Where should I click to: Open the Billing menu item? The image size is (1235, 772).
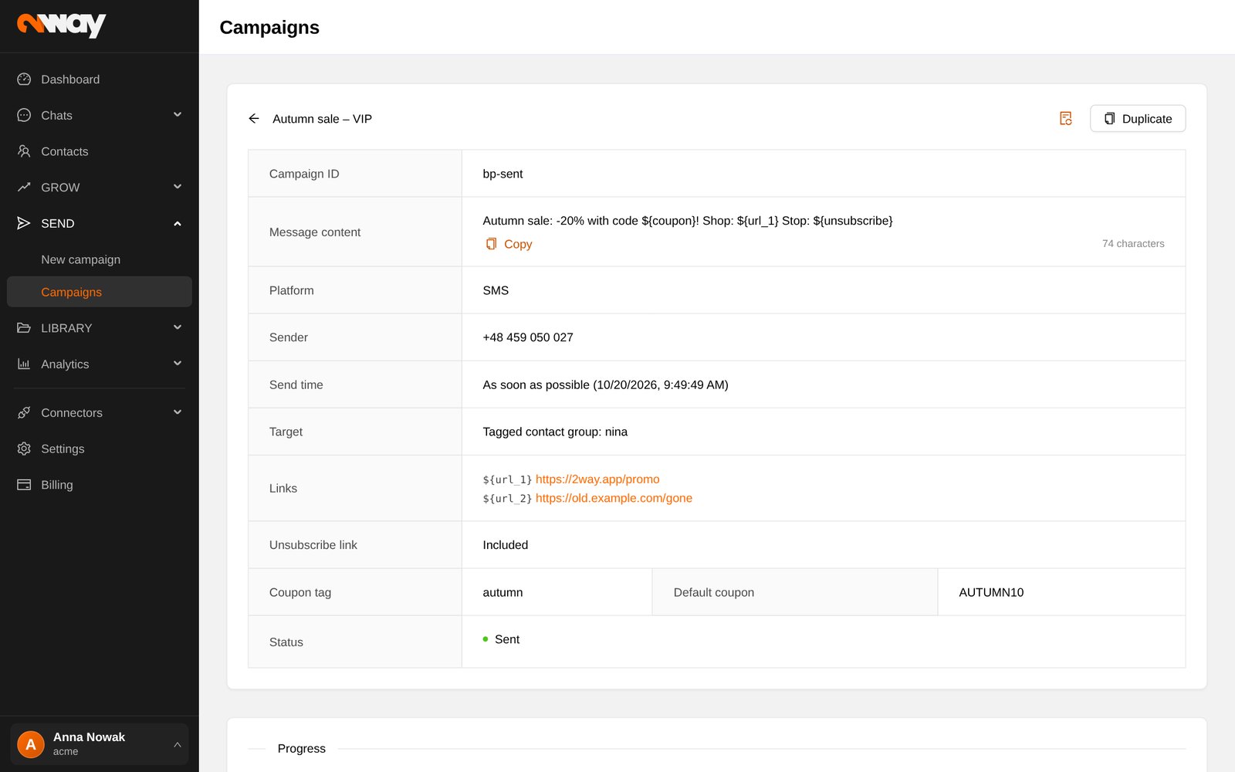pyautogui.click(x=100, y=485)
